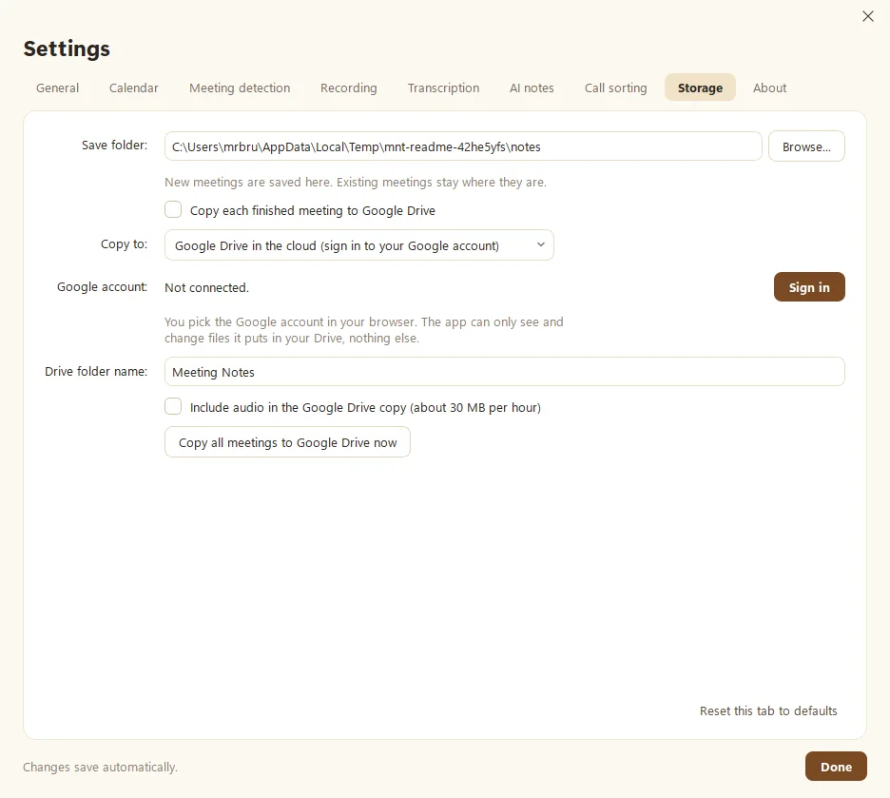
Task: Click the Done button
Action: click(x=836, y=767)
